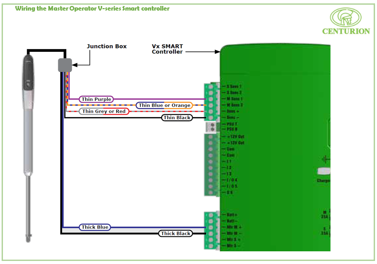Click the Centurion helmet logo

click(346, 17)
